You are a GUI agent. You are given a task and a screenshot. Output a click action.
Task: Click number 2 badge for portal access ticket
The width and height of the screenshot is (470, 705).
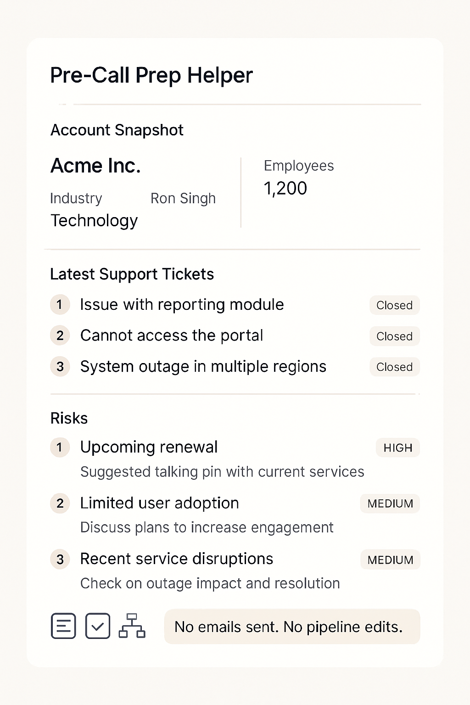click(60, 336)
